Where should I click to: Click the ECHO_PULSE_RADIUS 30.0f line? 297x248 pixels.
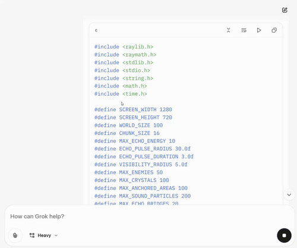coord(143,149)
